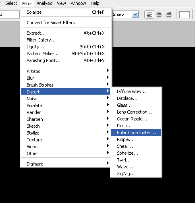The height and width of the screenshot is (203, 195).
Task: Open the Window menu
Action: pyautogui.click(x=78, y=3)
